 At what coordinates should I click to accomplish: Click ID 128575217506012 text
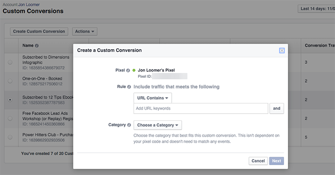43,84
